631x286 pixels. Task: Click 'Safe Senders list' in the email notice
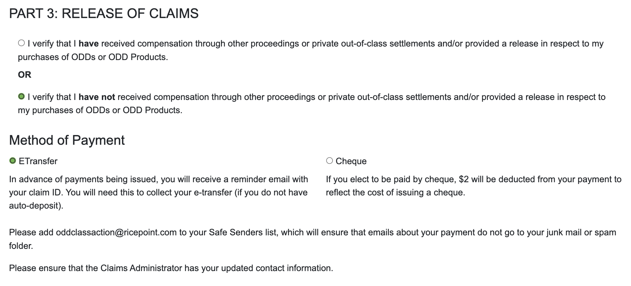[243, 233]
